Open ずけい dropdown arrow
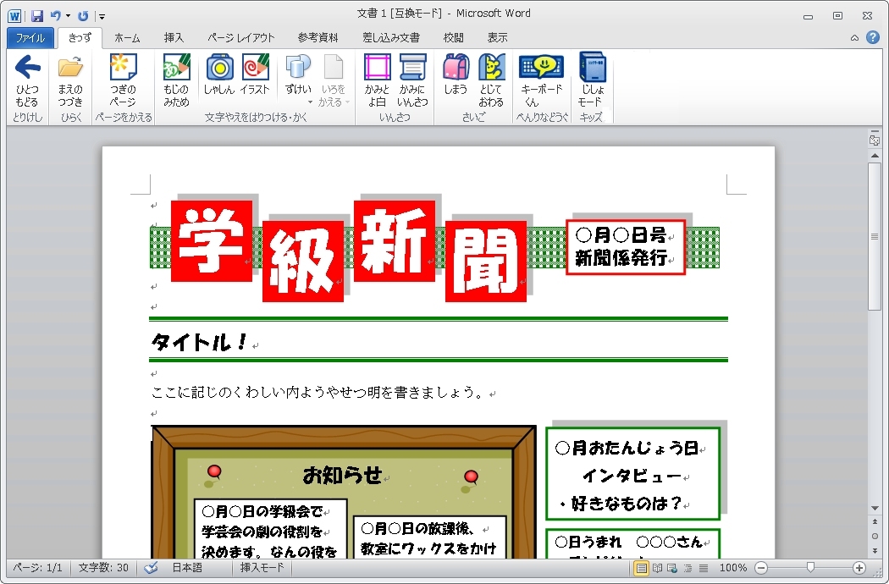Screen dimensions: 889x584 310,102
